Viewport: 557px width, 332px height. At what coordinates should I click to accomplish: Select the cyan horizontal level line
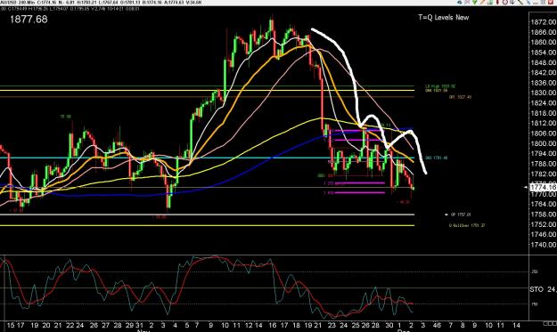pyautogui.click(x=207, y=158)
